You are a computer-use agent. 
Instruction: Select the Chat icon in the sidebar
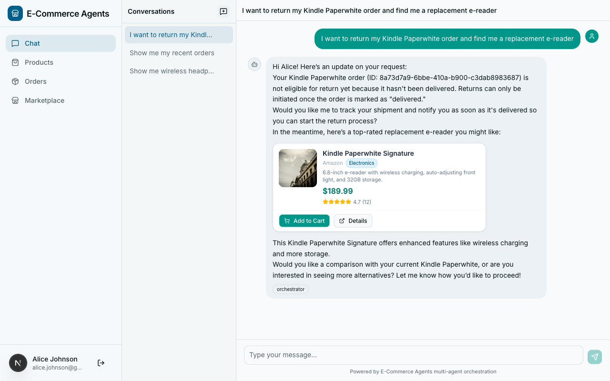tap(16, 43)
